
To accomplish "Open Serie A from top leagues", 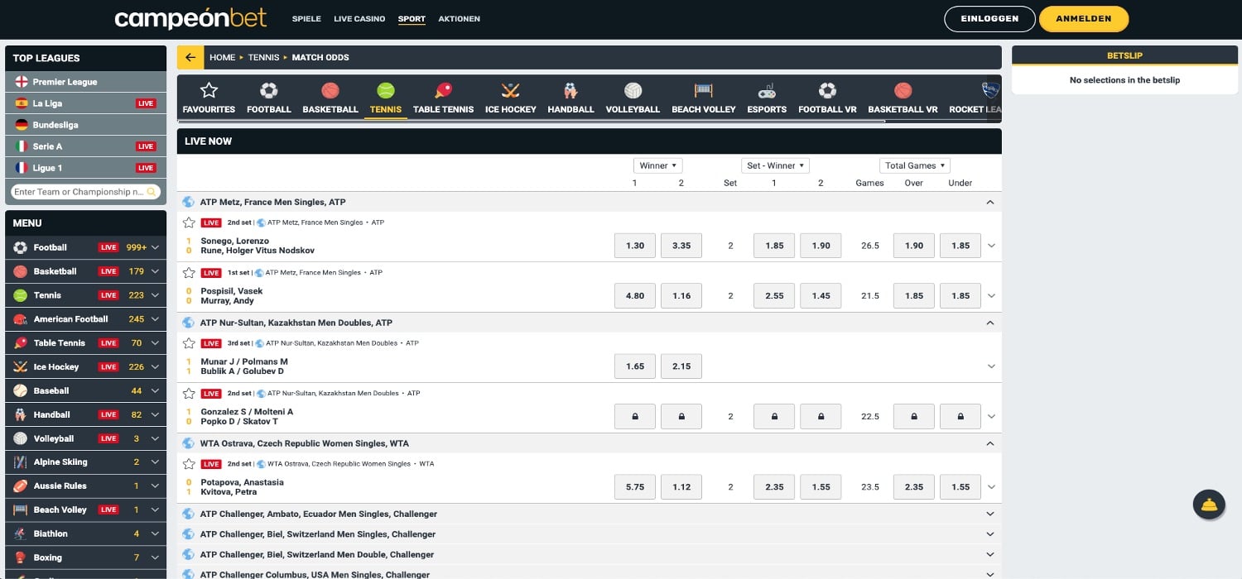I will pos(86,146).
